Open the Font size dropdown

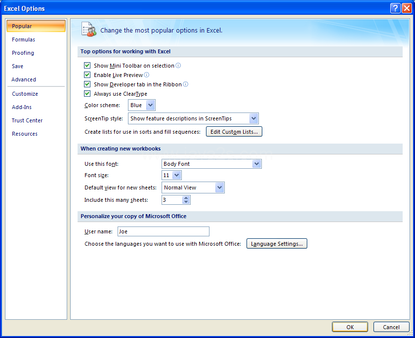tap(176, 175)
